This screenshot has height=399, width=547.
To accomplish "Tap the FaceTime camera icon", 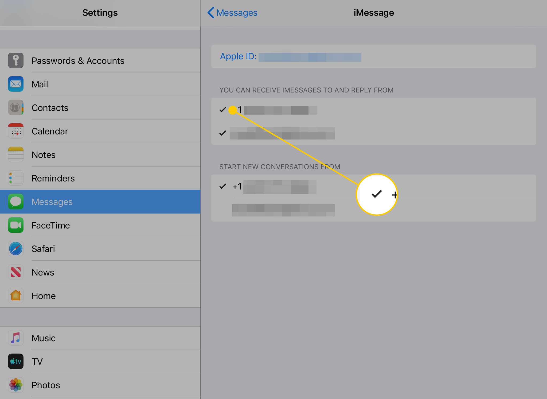I will click(16, 225).
